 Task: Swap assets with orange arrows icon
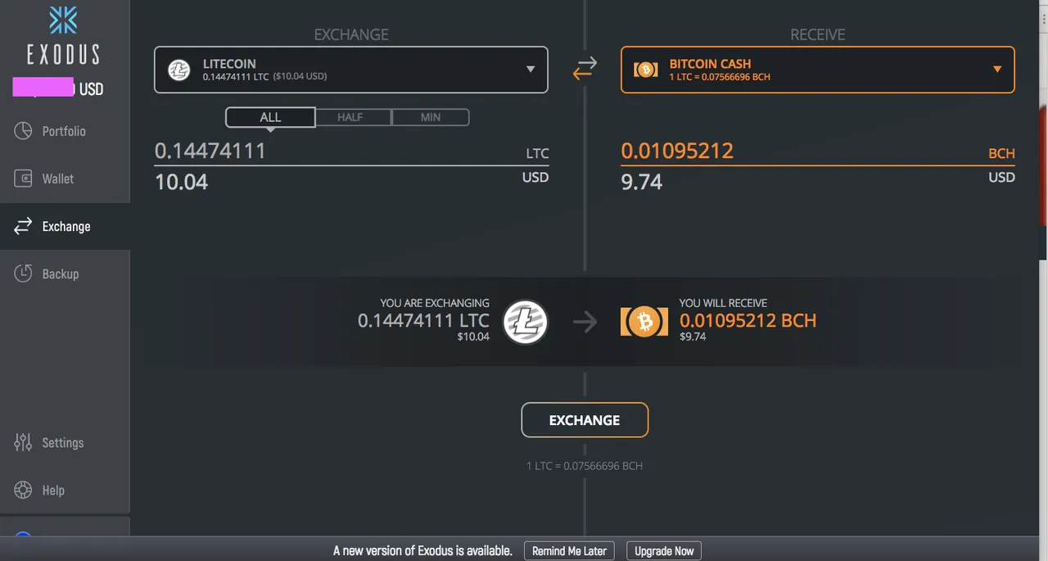[585, 70]
